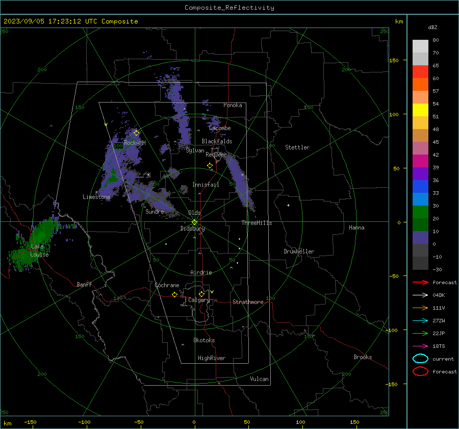Click the ThreeHills town label

click(257, 223)
